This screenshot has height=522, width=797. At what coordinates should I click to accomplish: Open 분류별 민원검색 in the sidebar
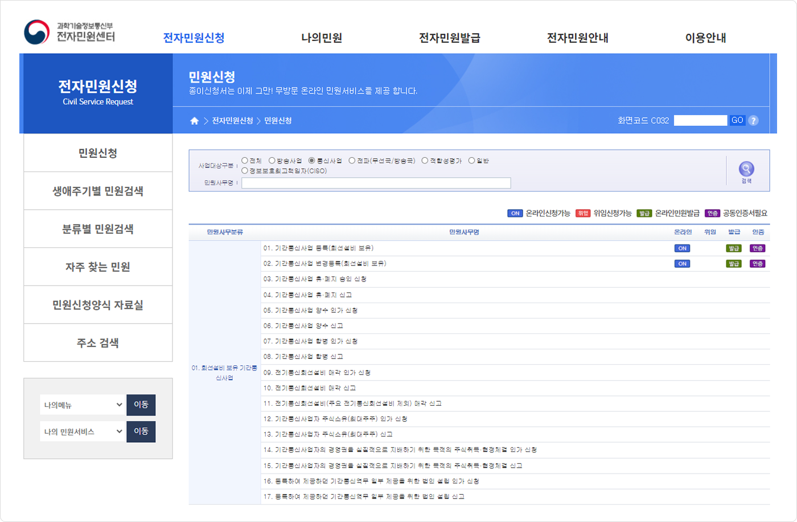pyautogui.click(x=98, y=229)
